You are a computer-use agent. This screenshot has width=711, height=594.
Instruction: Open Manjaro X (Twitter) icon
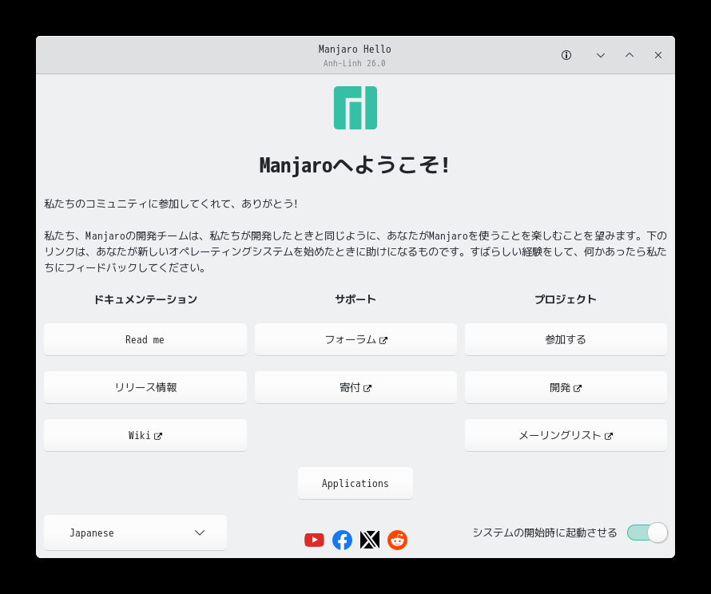[x=370, y=540]
